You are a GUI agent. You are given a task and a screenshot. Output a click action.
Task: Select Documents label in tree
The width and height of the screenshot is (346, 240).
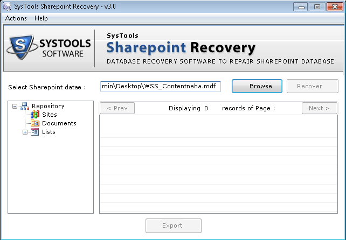(x=59, y=123)
